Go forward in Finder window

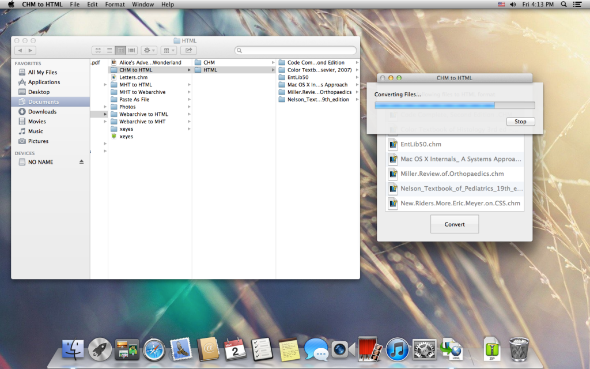[31, 51]
